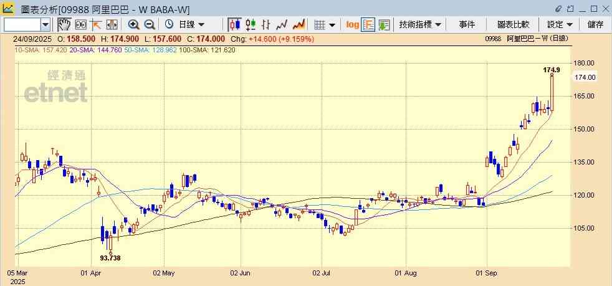Click the 09988 阿里巴巴-W (日線) label
Viewport: 612px width, 286px height.
coord(527,39)
